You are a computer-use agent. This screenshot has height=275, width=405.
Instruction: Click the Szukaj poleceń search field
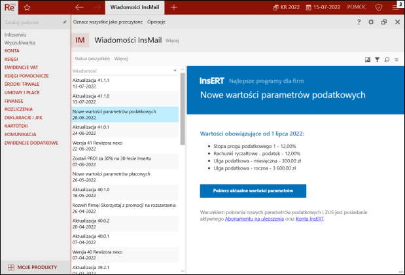pos(32,22)
